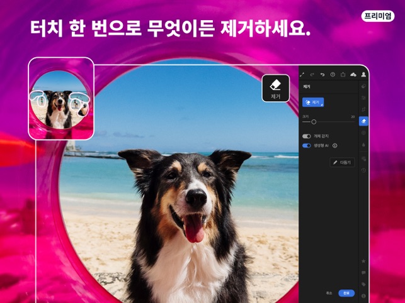Open the droplet Lens Blur icon

click(363, 145)
